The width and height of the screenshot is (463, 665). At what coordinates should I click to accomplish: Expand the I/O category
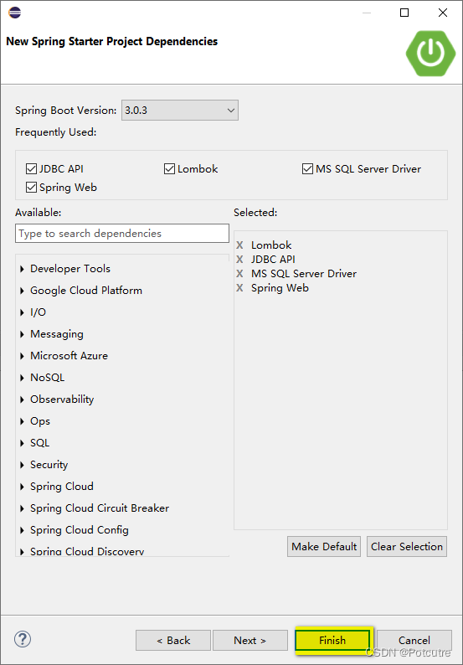(22, 312)
